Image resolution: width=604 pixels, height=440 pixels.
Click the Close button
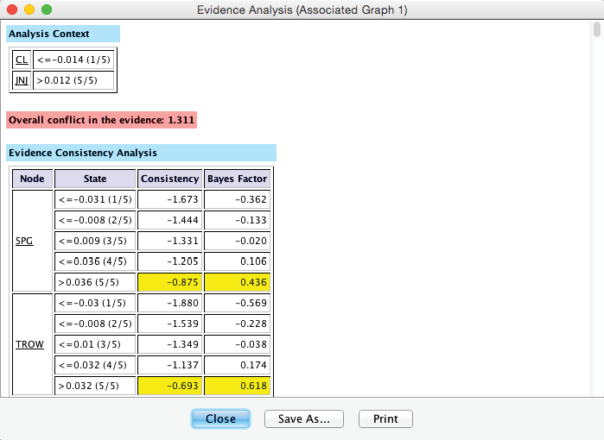tap(220, 418)
